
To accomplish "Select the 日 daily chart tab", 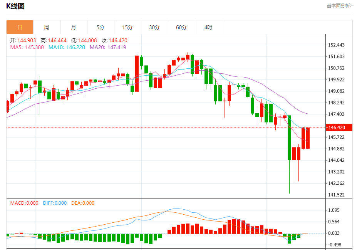I will 20,27.
